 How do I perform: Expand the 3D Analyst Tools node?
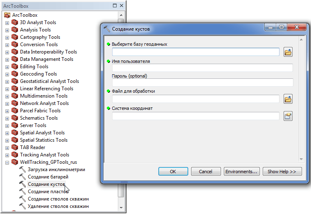(x=7, y=23)
